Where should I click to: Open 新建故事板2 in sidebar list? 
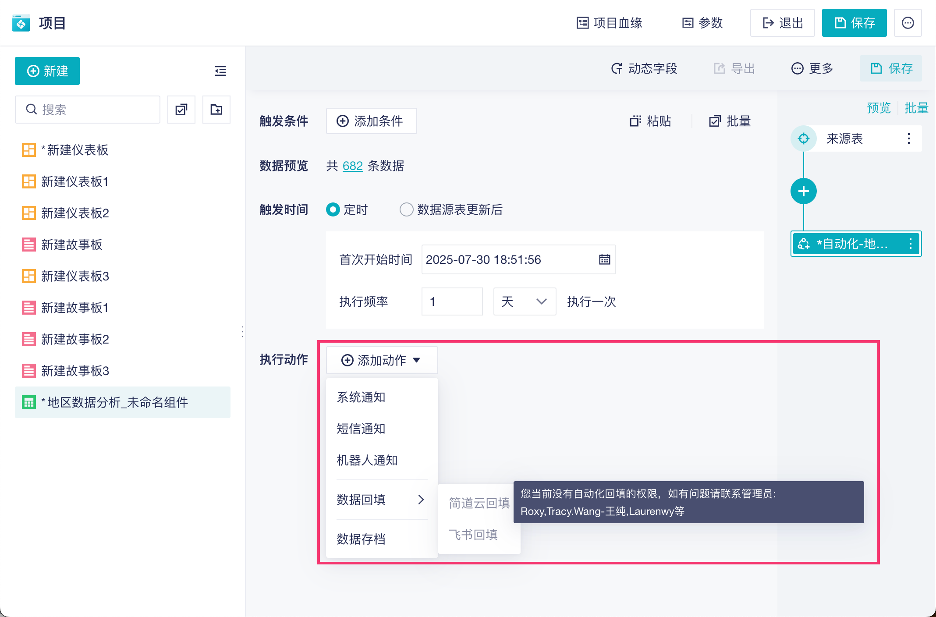click(75, 339)
